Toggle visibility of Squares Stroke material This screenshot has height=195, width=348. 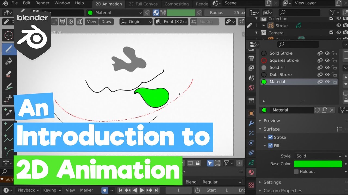[327, 60]
